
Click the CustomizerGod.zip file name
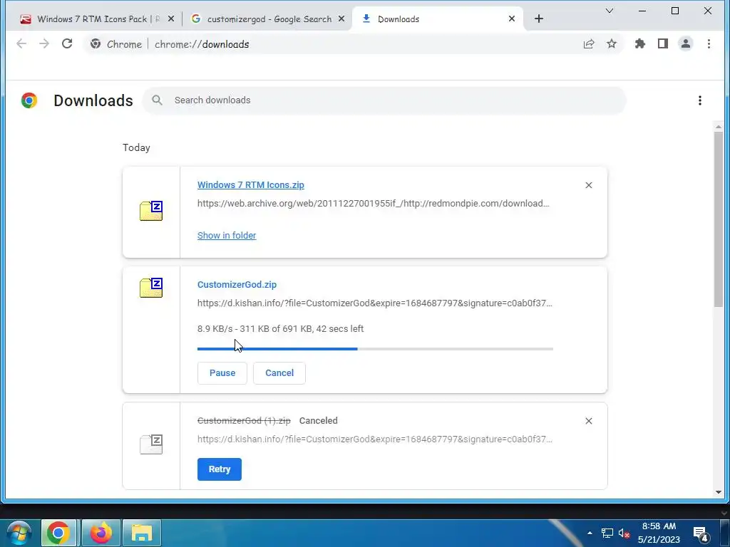click(x=237, y=285)
